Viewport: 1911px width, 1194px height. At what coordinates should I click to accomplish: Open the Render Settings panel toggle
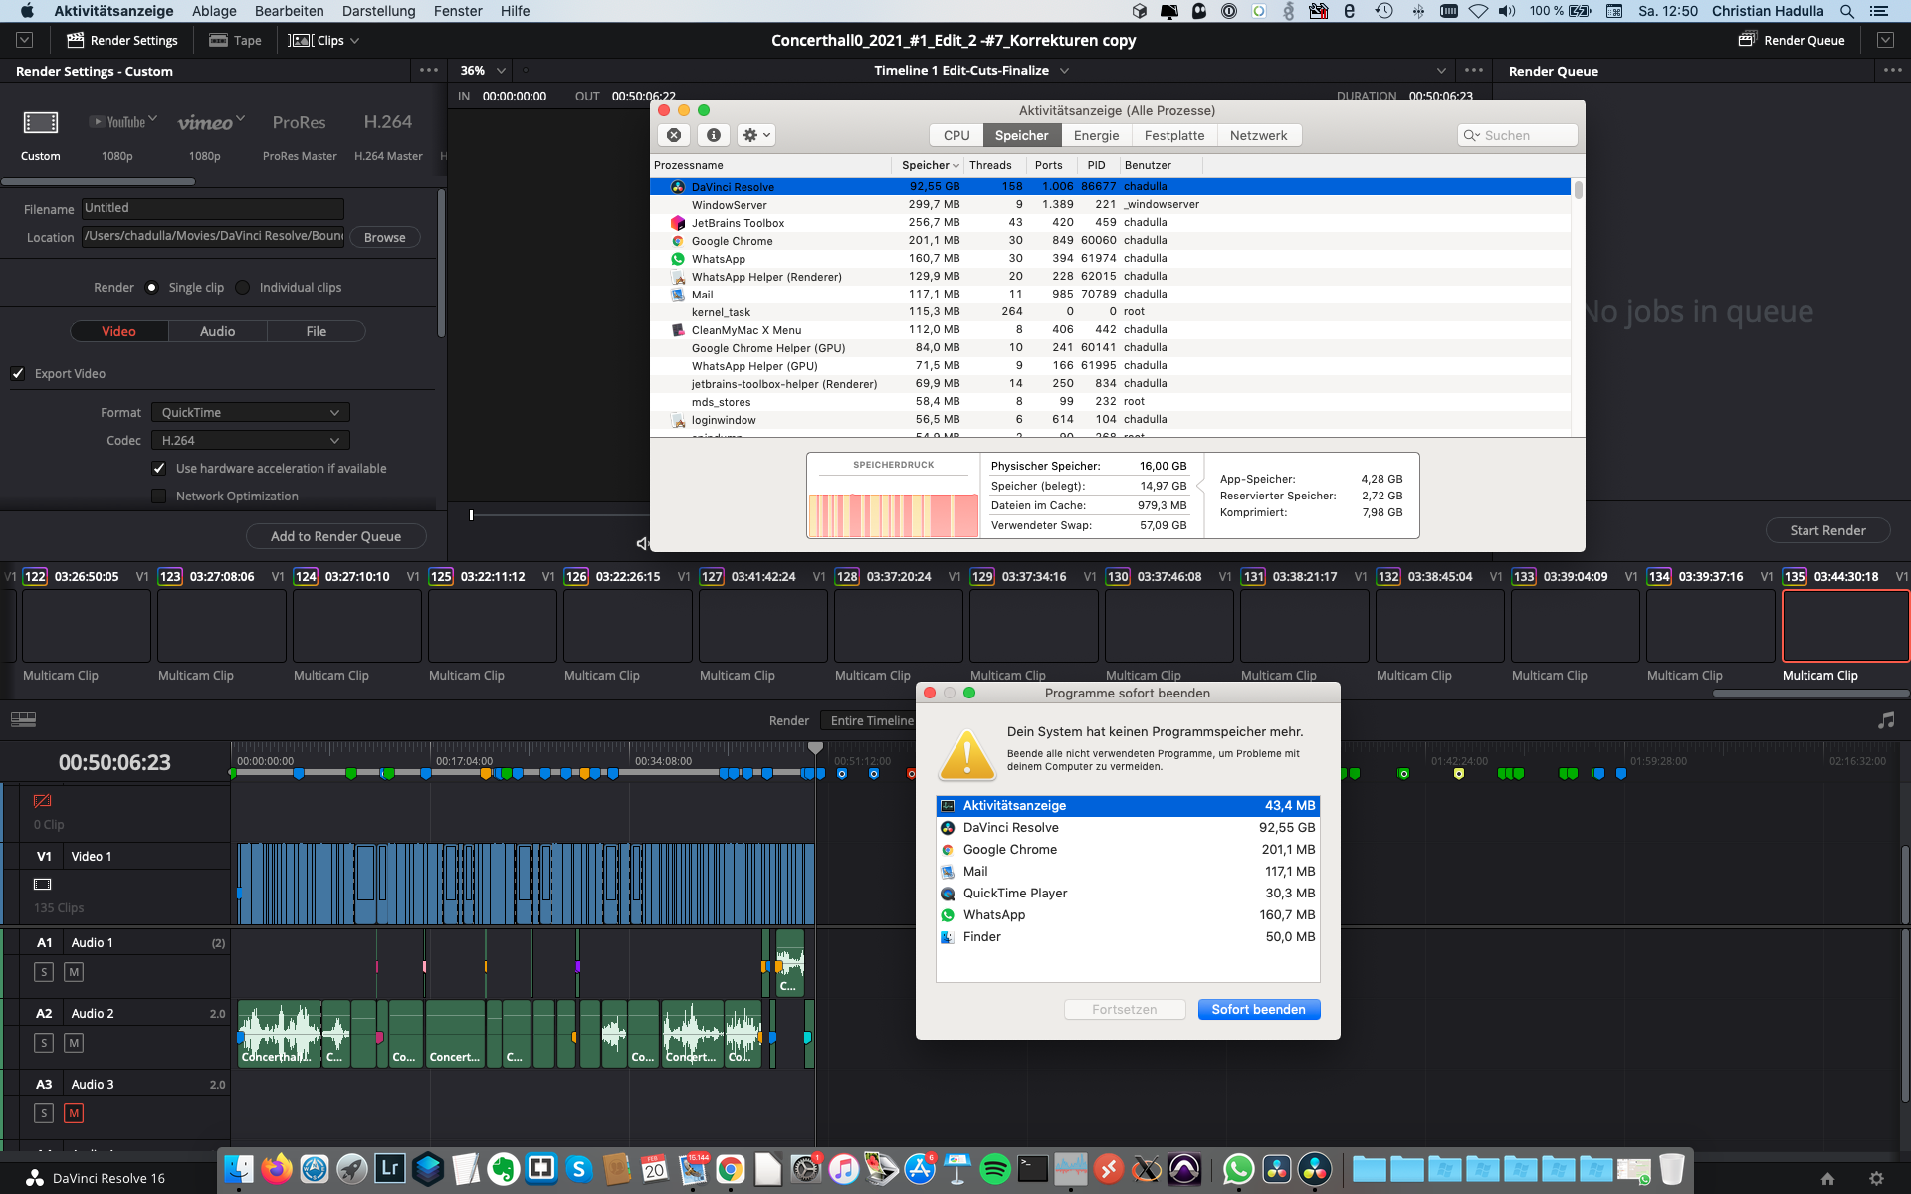pos(121,40)
